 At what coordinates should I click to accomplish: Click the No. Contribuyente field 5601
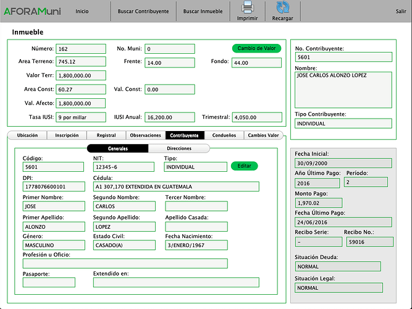coord(343,57)
